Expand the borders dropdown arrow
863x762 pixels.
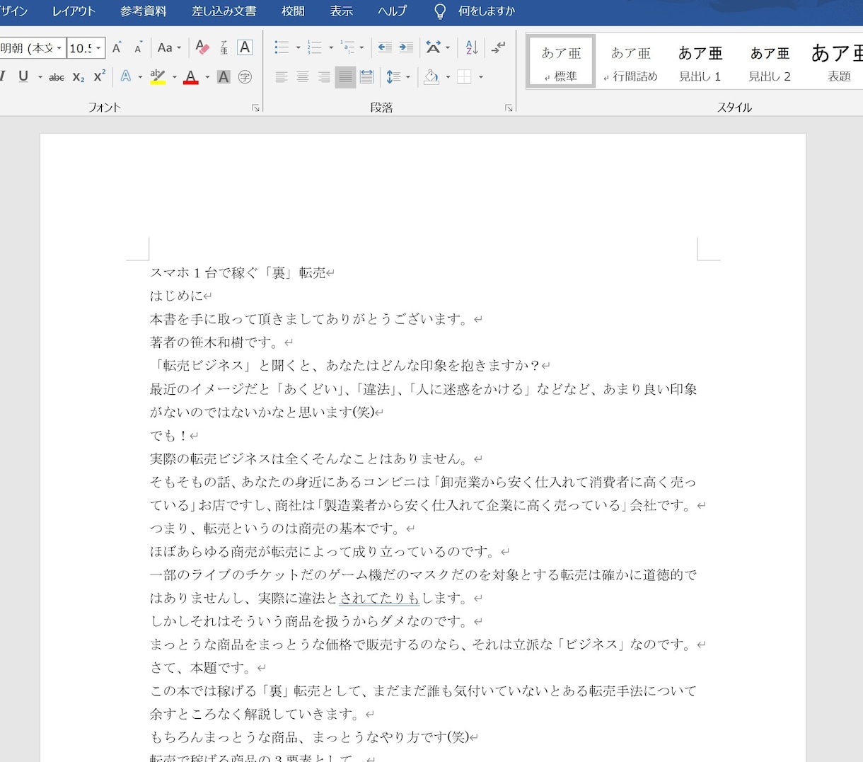point(481,76)
